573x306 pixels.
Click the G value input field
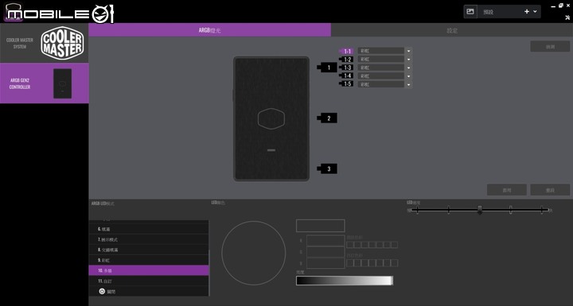pyautogui.click(x=325, y=252)
